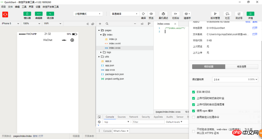Clear the console with the ban icon
Image resolution: width=262 pixels, height=139 pixels.
pyautogui.click(x=99, y=122)
